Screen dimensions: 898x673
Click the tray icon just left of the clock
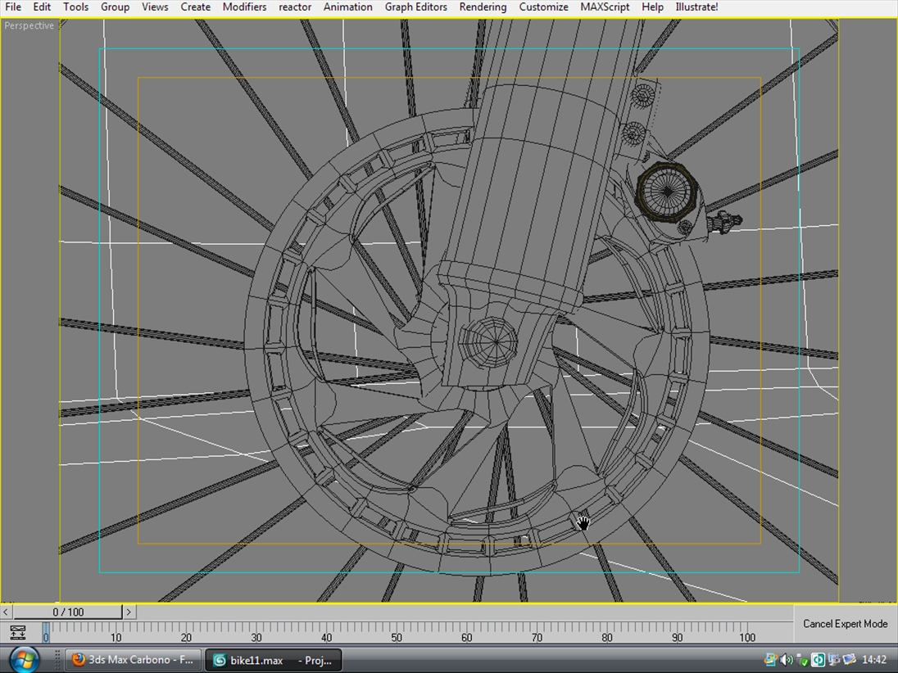click(850, 660)
